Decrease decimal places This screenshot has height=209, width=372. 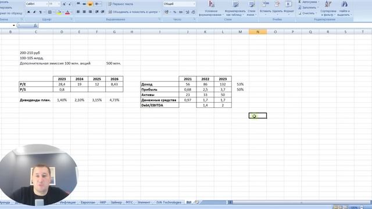tap(194, 12)
